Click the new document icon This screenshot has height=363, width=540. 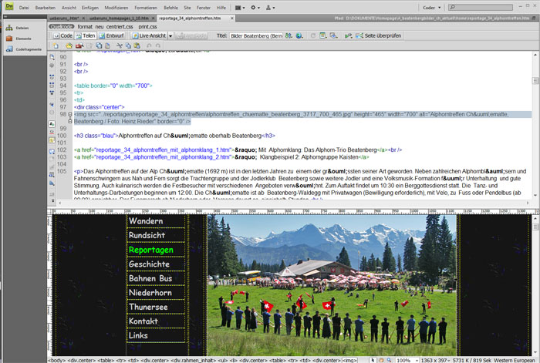pos(56,45)
